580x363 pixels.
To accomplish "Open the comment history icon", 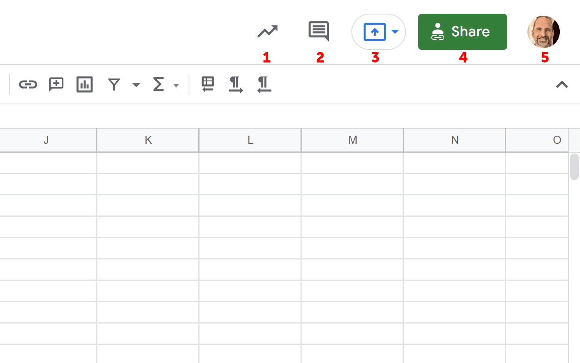I will click(318, 31).
